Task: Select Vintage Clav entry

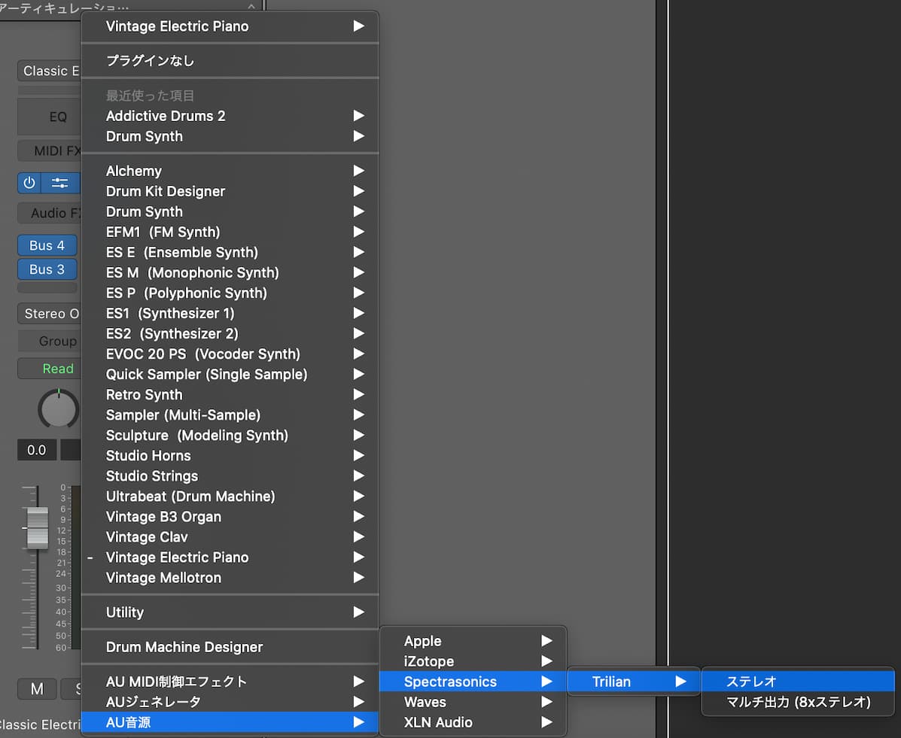Action: point(230,537)
